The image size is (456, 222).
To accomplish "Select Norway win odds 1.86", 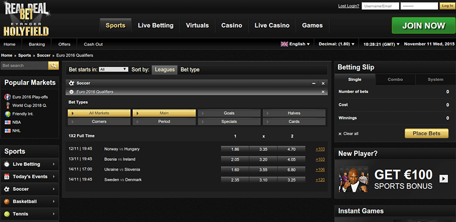I will coord(235,149).
